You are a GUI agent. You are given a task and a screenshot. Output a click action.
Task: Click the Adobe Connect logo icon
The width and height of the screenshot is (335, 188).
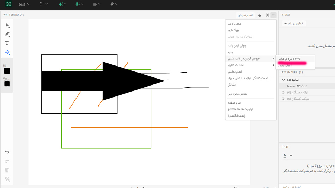[x=8, y=4]
